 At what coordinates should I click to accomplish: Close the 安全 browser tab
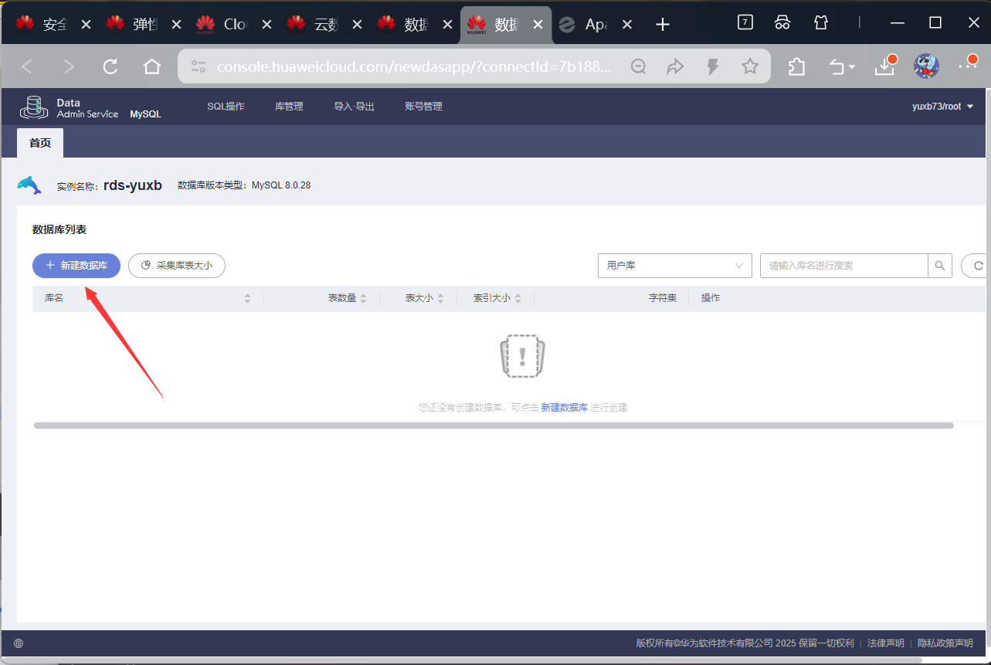86,25
